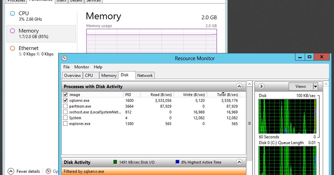Click the Fewer details link
This screenshot has width=334, height=175.
click(x=28, y=171)
